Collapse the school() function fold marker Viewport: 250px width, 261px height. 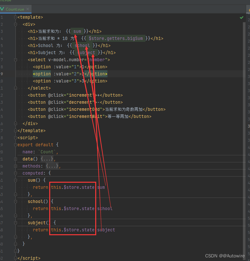click(16, 202)
